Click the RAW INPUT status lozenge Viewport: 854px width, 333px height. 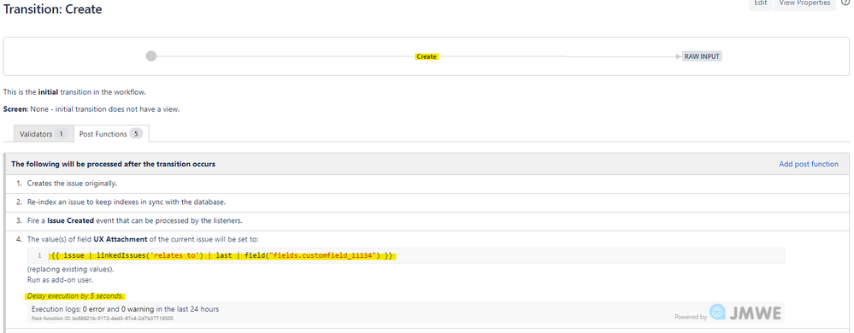point(702,56)
